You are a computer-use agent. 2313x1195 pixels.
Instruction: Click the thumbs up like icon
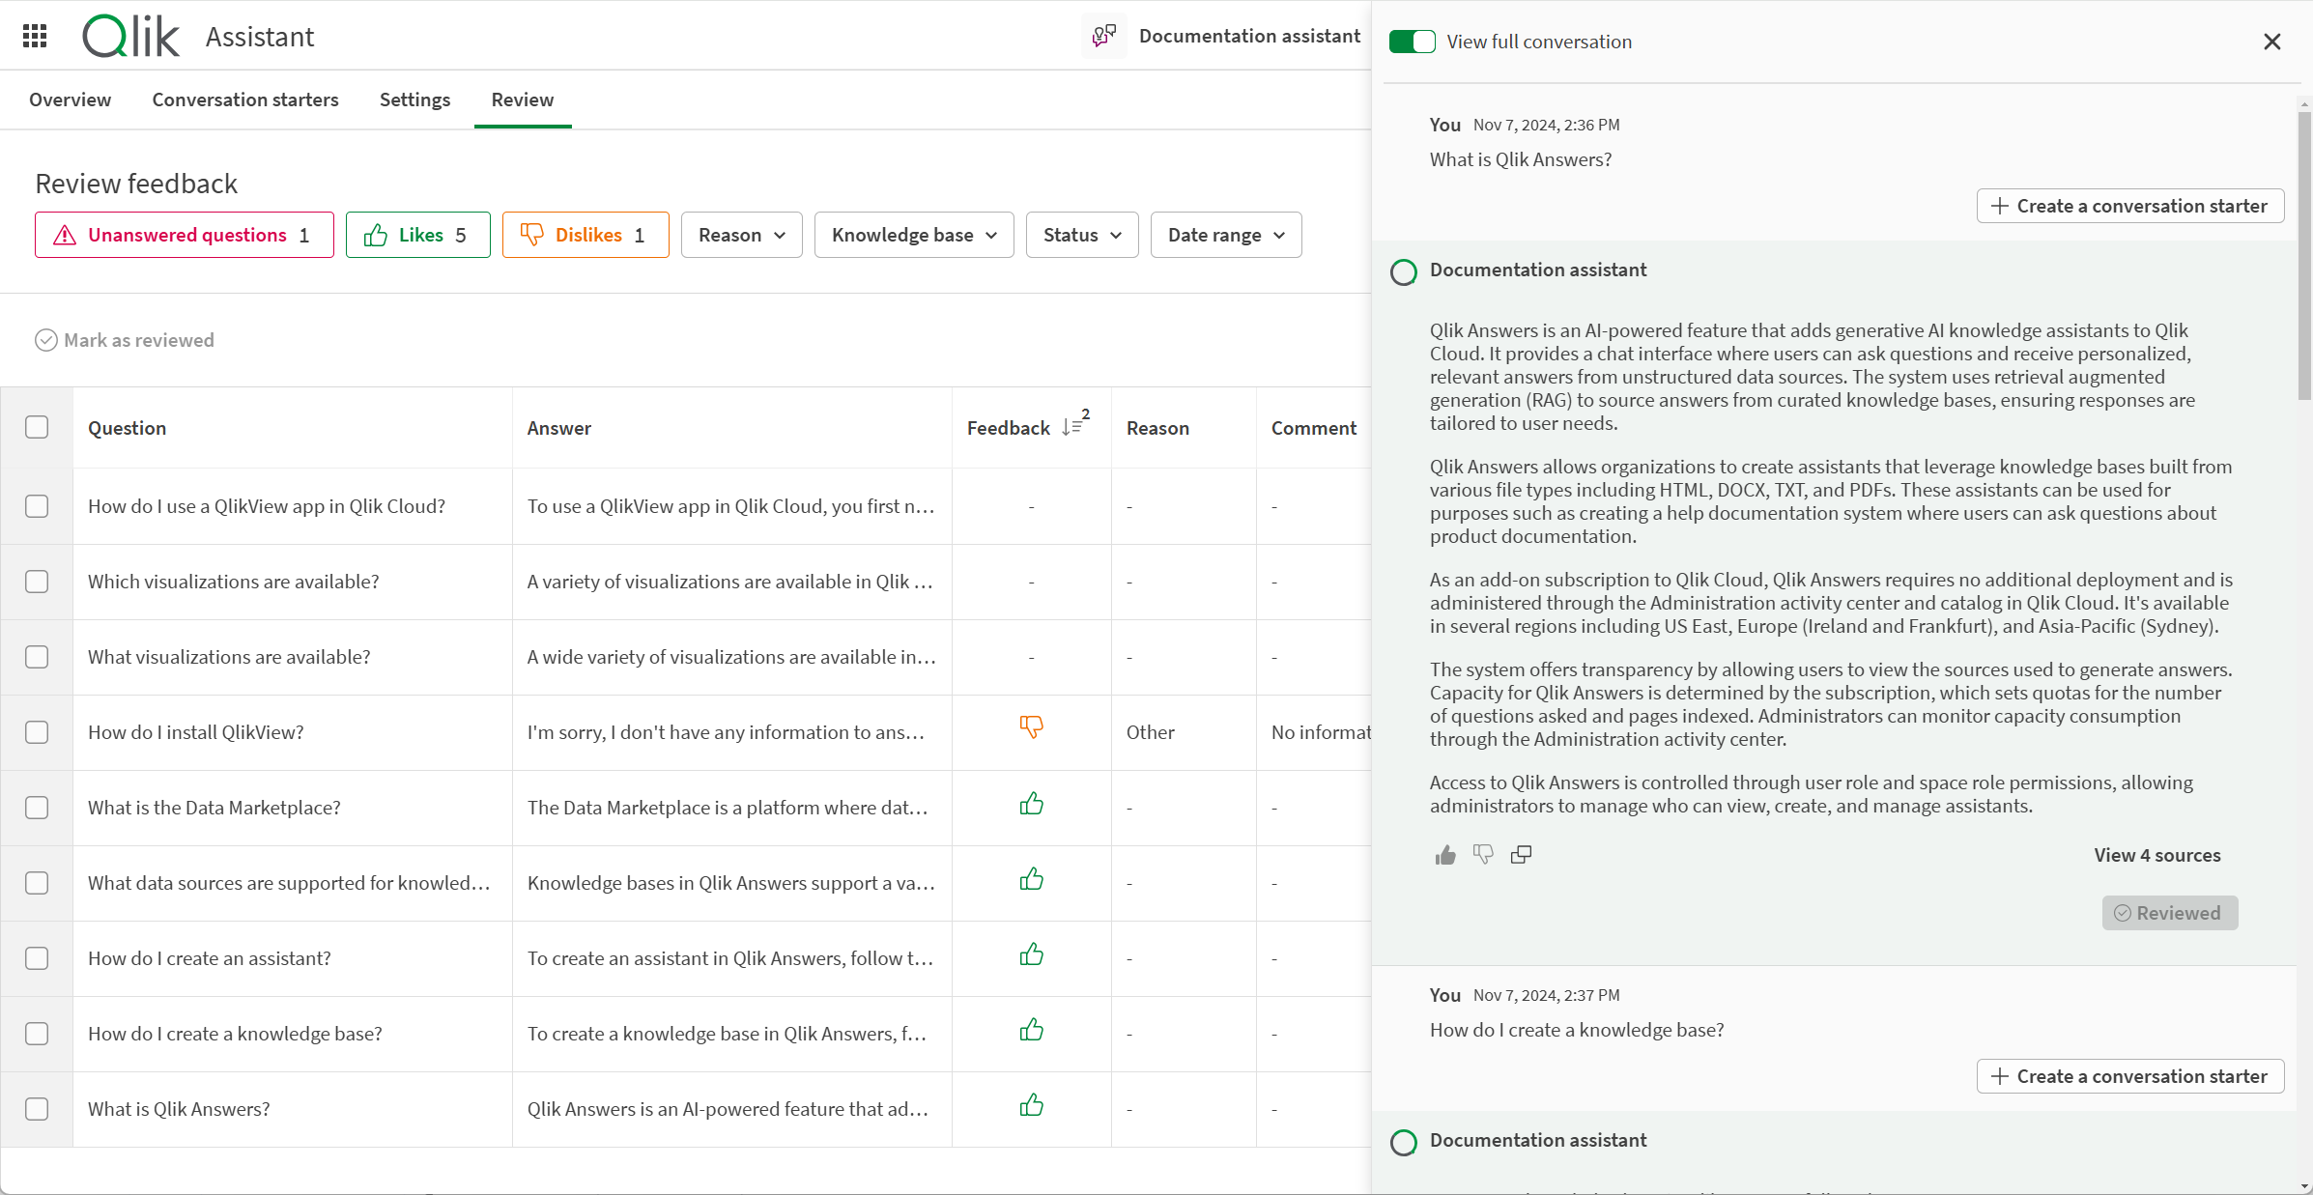pos(1444,854)
